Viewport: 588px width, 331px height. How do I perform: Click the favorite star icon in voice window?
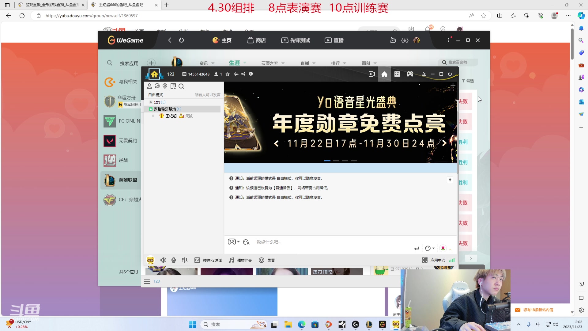(x=228, y=74)
